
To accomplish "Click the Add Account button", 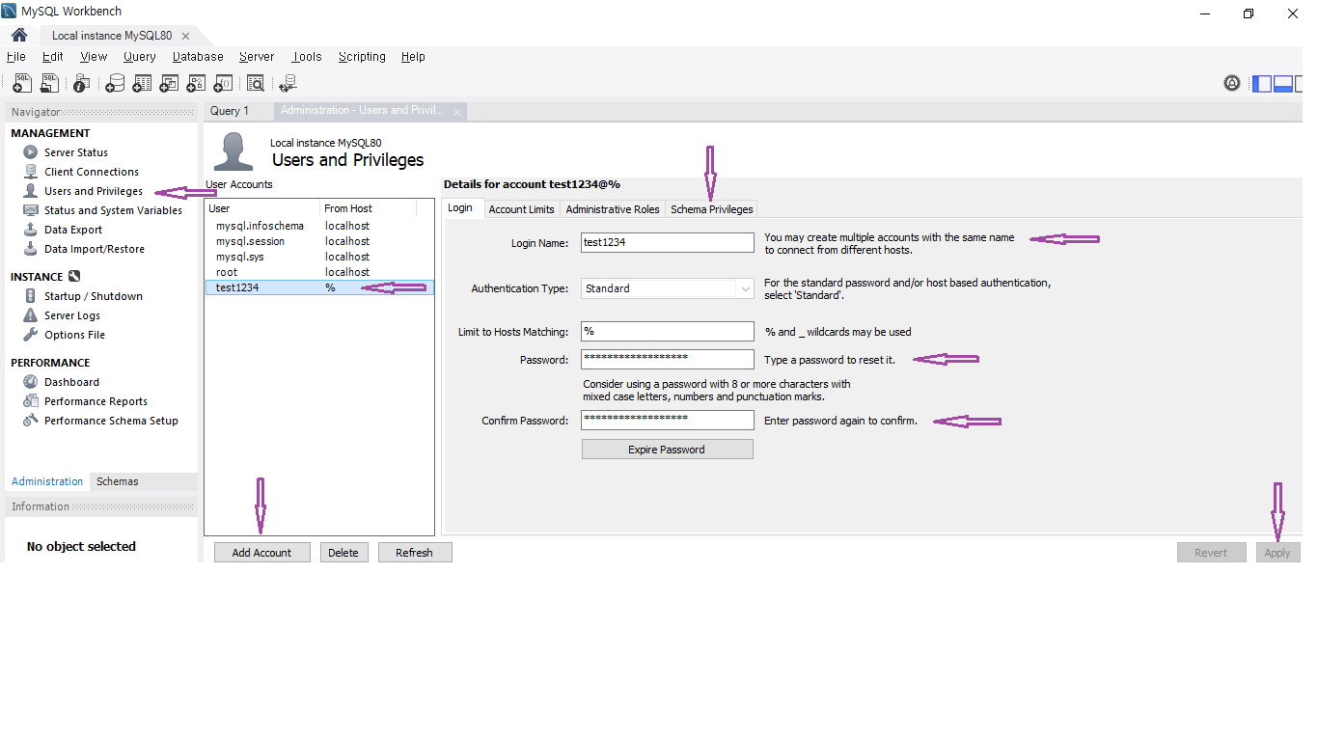I will (261, 553).
